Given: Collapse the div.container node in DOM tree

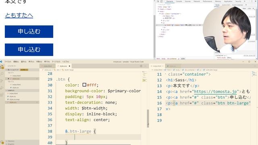Looking at the screenshot, I should point(160,14).
